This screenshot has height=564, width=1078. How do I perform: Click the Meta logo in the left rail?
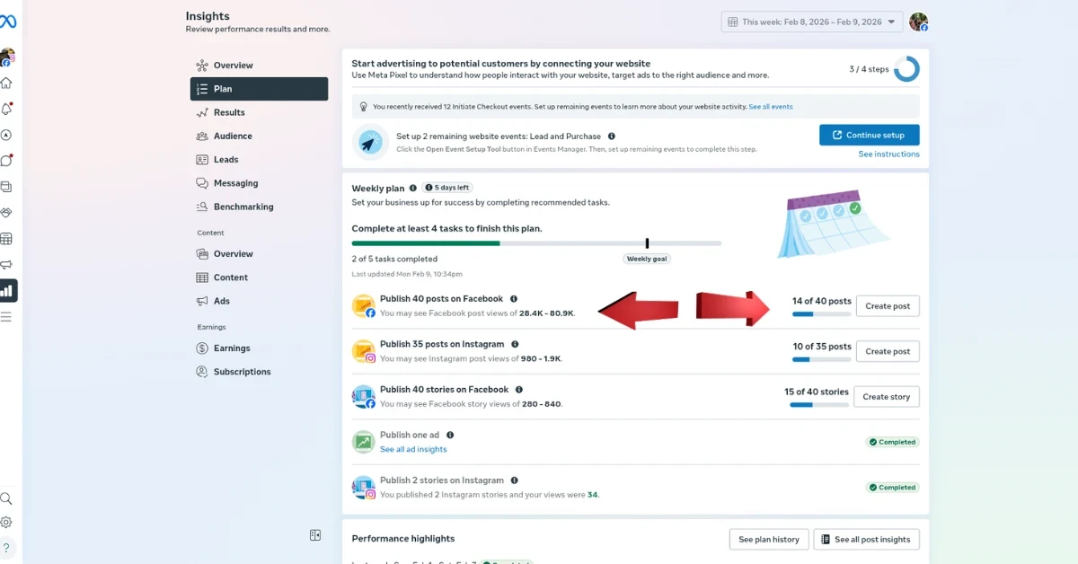pos(8,22)
